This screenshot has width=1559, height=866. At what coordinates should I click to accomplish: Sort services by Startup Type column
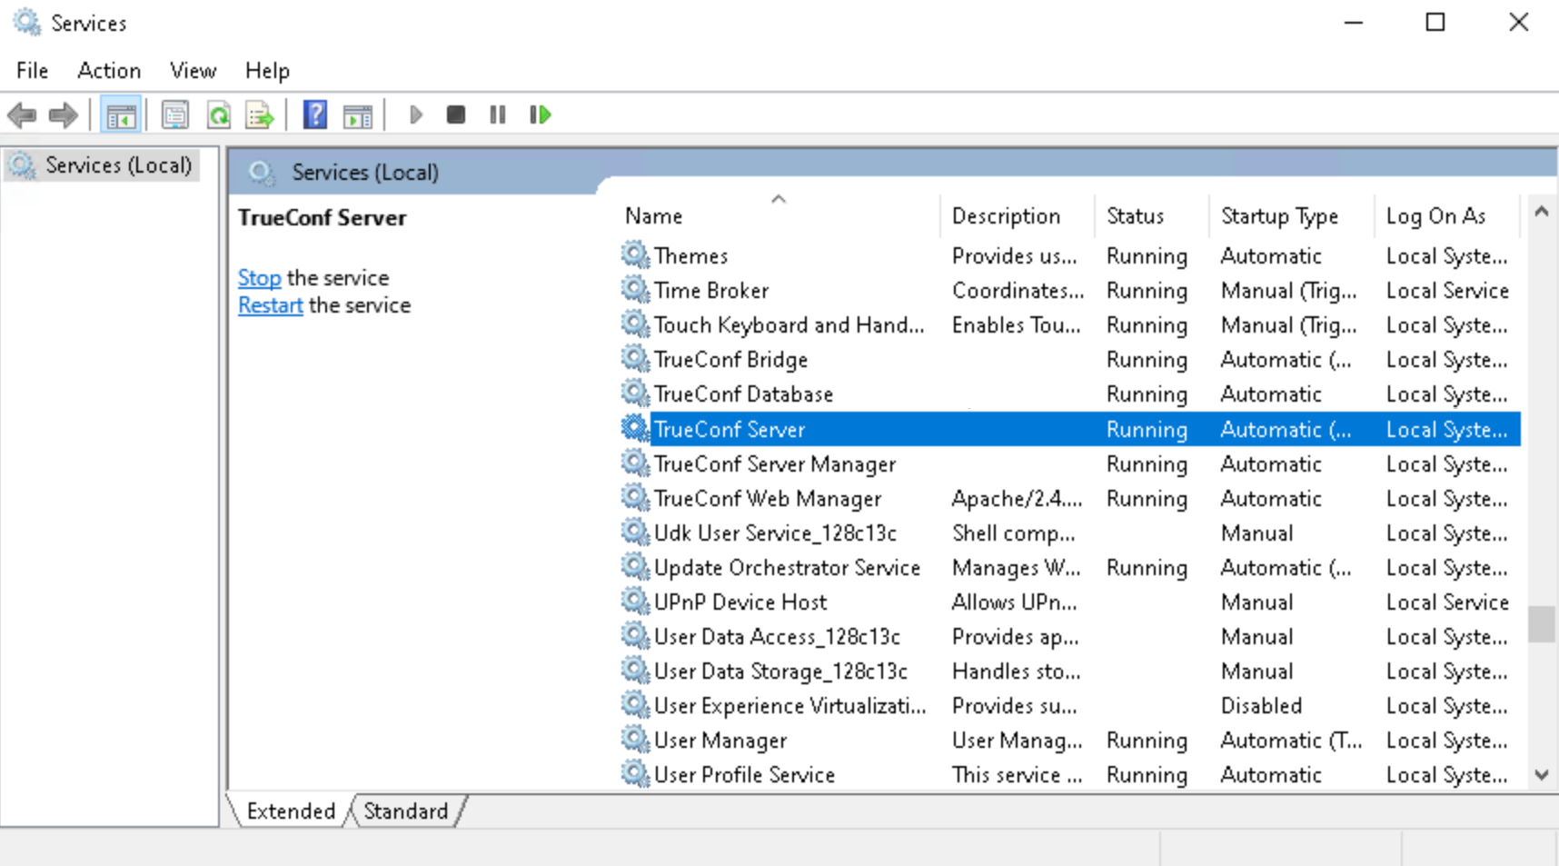pos(1279,216)
